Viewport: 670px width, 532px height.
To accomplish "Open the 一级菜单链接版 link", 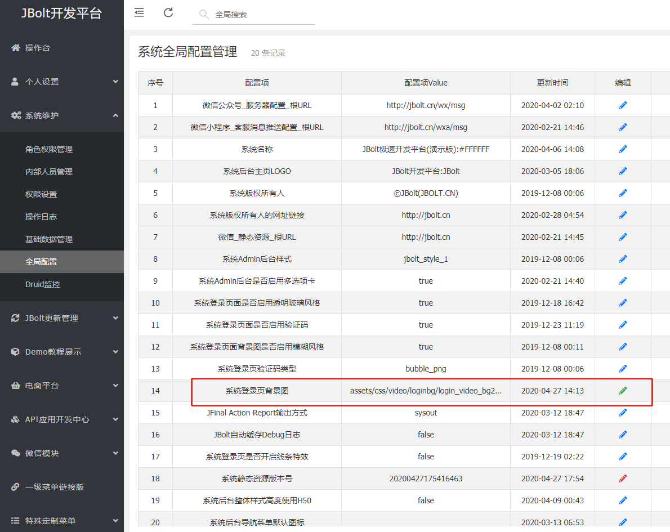I will 55,487.
